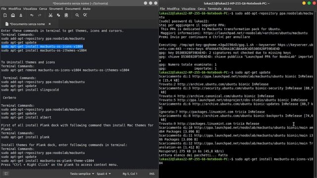The height and width of the screenshot is (178, 317).
Task: Open the 'Testo semplice' syntax dropdown
Action: [82, 174]
